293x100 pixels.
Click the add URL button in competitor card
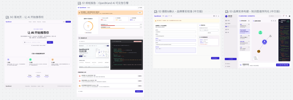pyautogui.click(x=209, y=33)
